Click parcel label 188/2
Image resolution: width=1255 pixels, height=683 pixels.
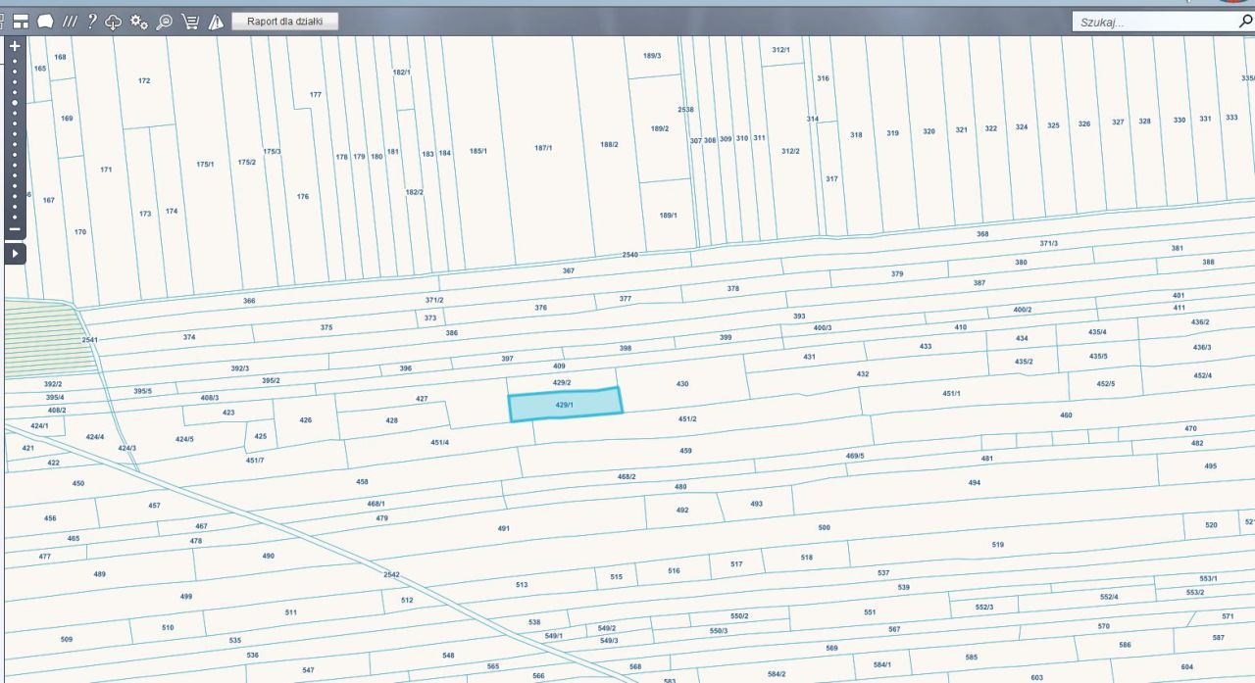click(x=609, y=144)
